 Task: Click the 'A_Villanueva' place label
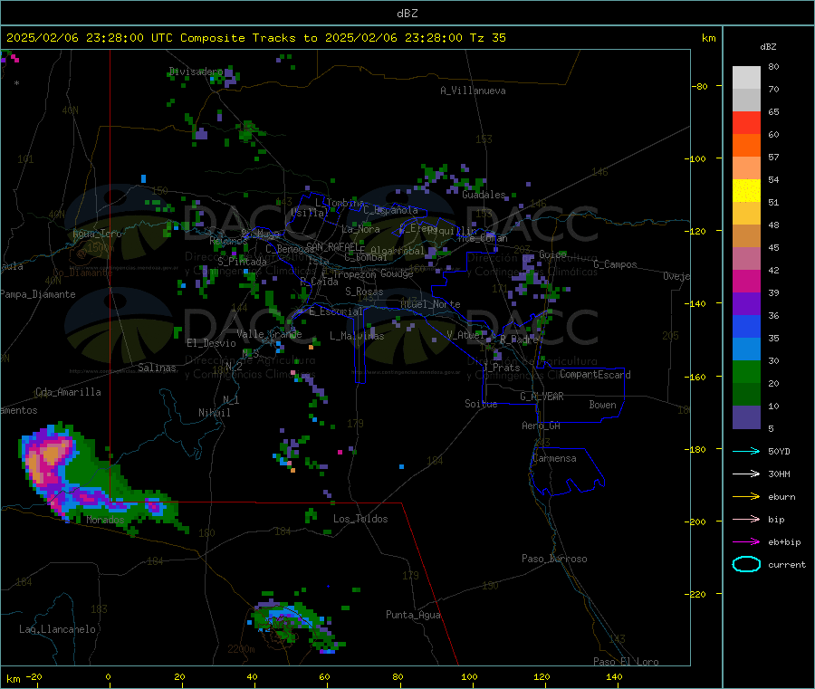(473, 91)
